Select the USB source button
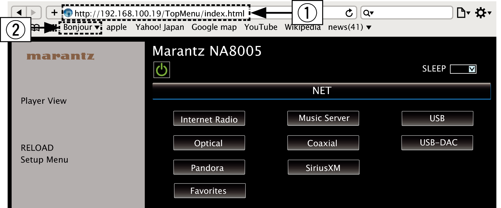 pyautogui.click(x=437, y=119)
